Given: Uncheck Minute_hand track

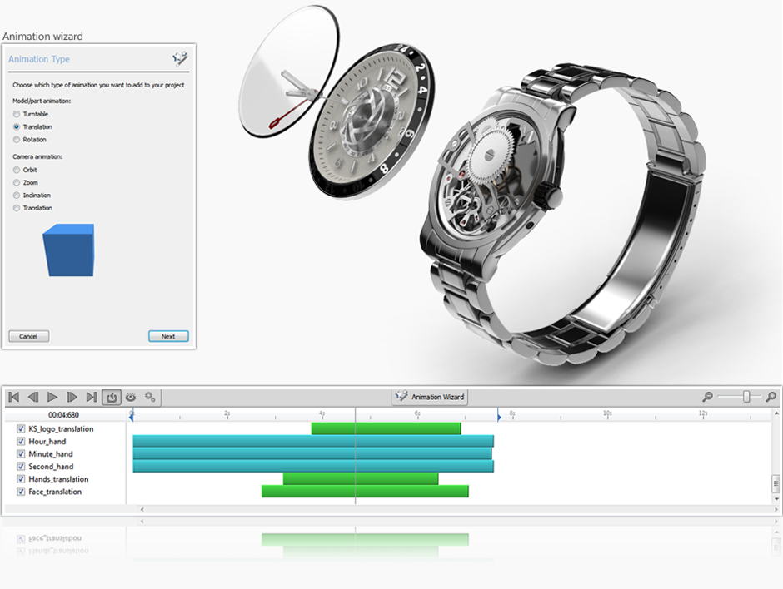Looking at the screenshot, I should tap(21, 454).
